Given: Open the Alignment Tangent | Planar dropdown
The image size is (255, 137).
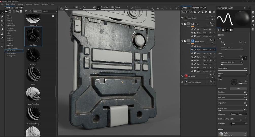Looking at the screenshot, I should point(239,114).
